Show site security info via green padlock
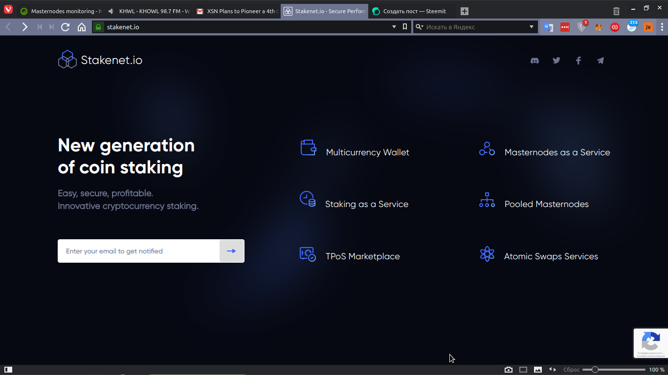Viewport: 668px width, 375px height. [x=98, y=27]
